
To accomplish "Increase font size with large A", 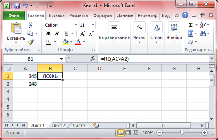I will pyautogui.click(x=82, y=34).
